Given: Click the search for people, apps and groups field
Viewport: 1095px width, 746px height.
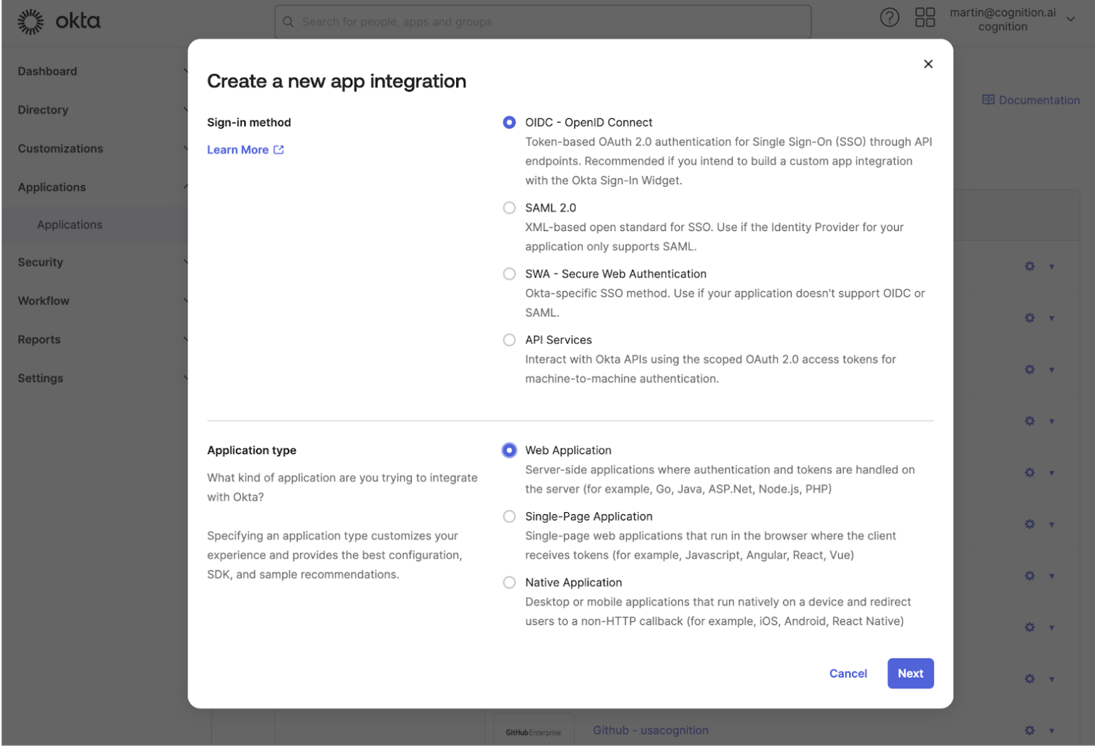Looking at the screenshot, I should (x=543, y=21).
